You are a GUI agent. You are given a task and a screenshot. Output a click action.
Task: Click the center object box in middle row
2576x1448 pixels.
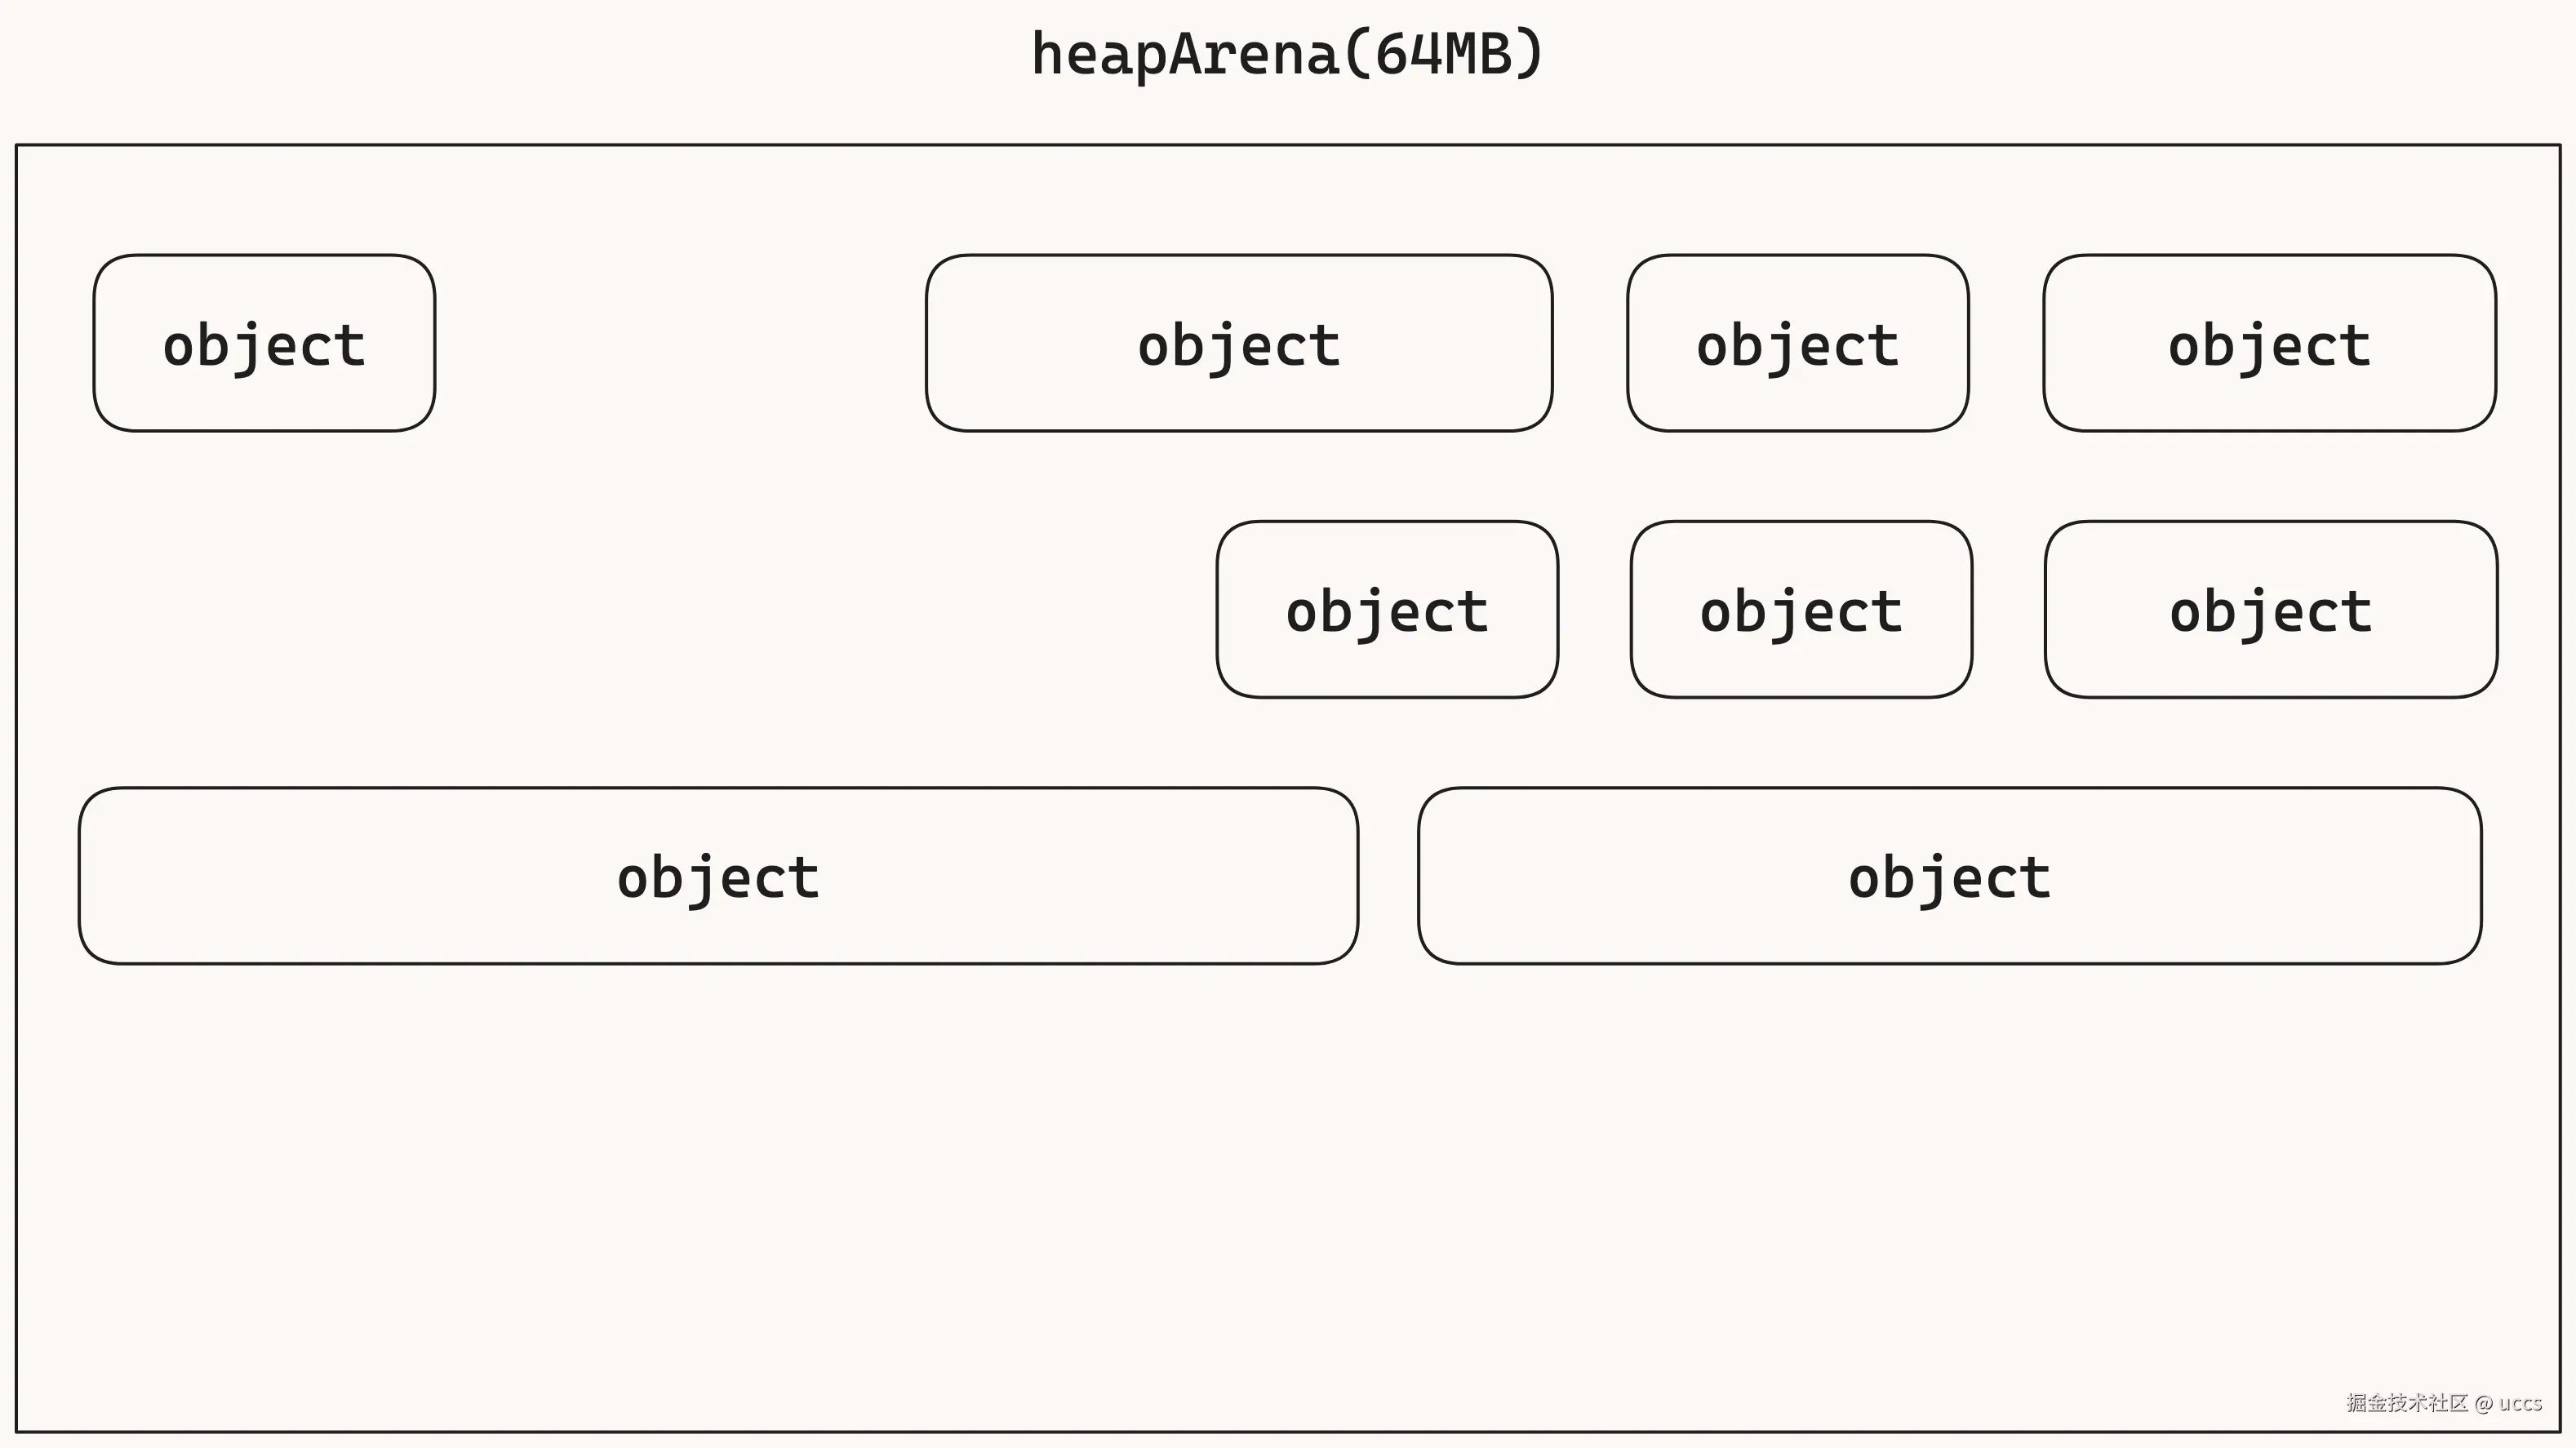click(x=1800, y=609)
